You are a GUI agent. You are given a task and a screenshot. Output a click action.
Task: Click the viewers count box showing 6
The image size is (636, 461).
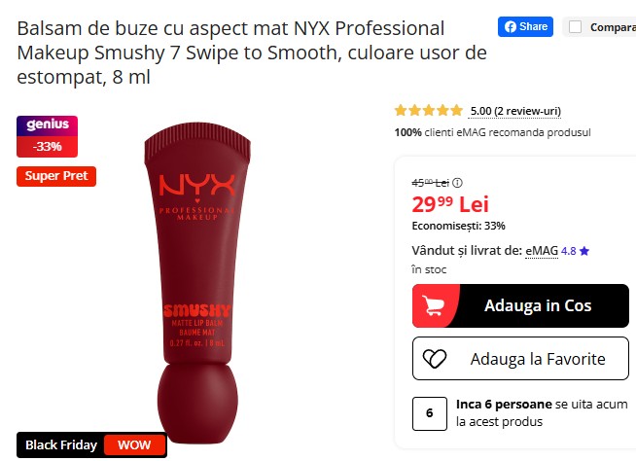pyautogui.click(x=430, y=413)
